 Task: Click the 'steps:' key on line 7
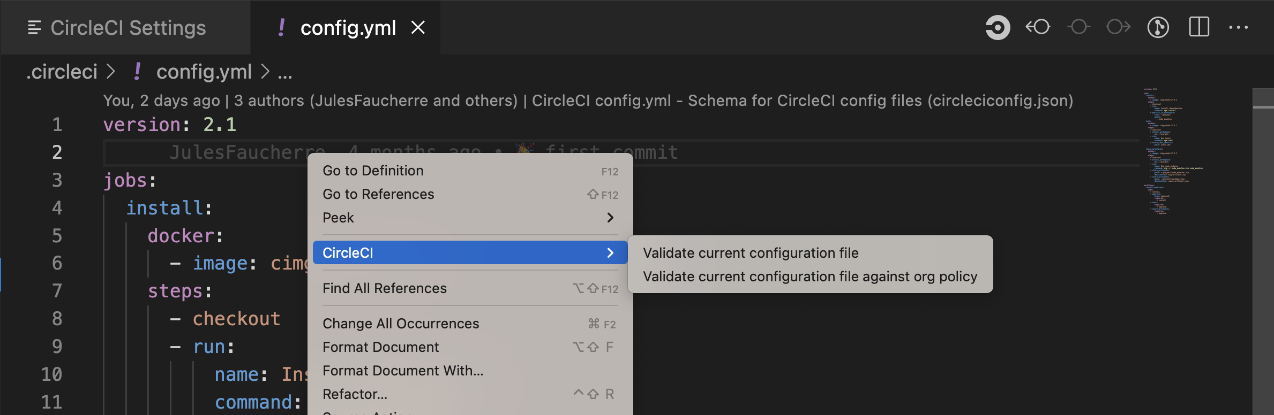click(x=180, y=291)
